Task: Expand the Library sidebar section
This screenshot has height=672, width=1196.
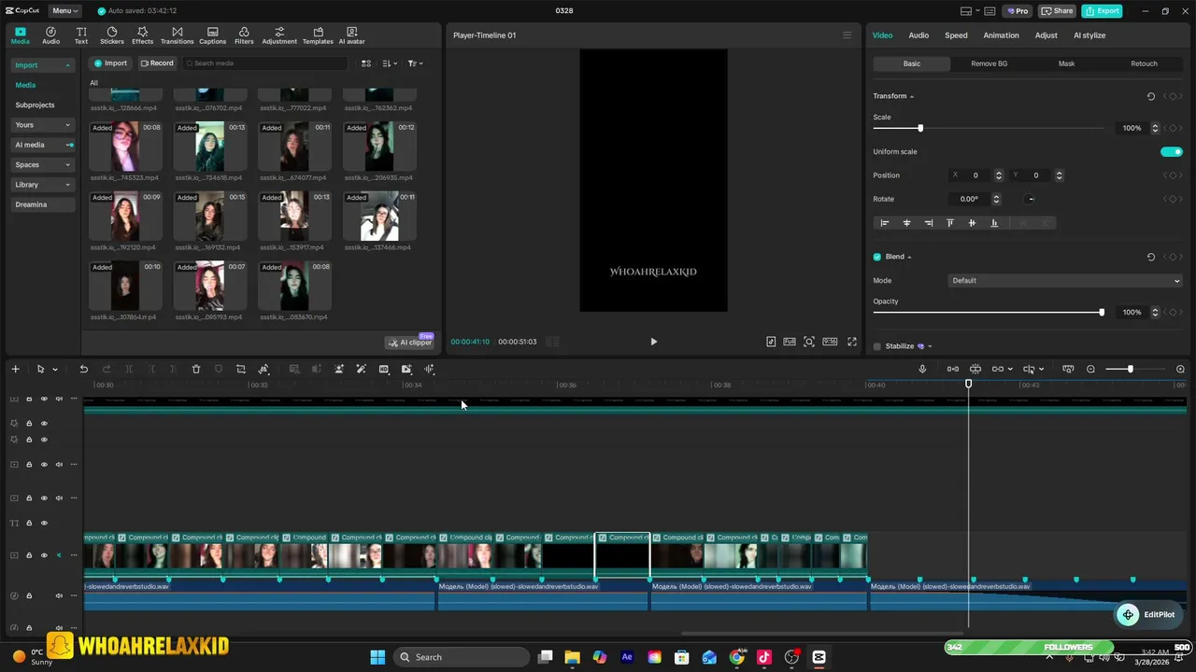Action: point(43,185)
